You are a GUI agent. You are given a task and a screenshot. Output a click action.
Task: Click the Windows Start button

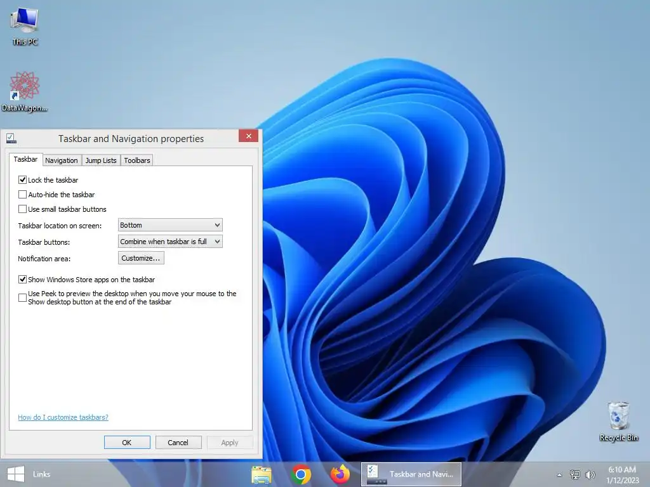[16, 474]
